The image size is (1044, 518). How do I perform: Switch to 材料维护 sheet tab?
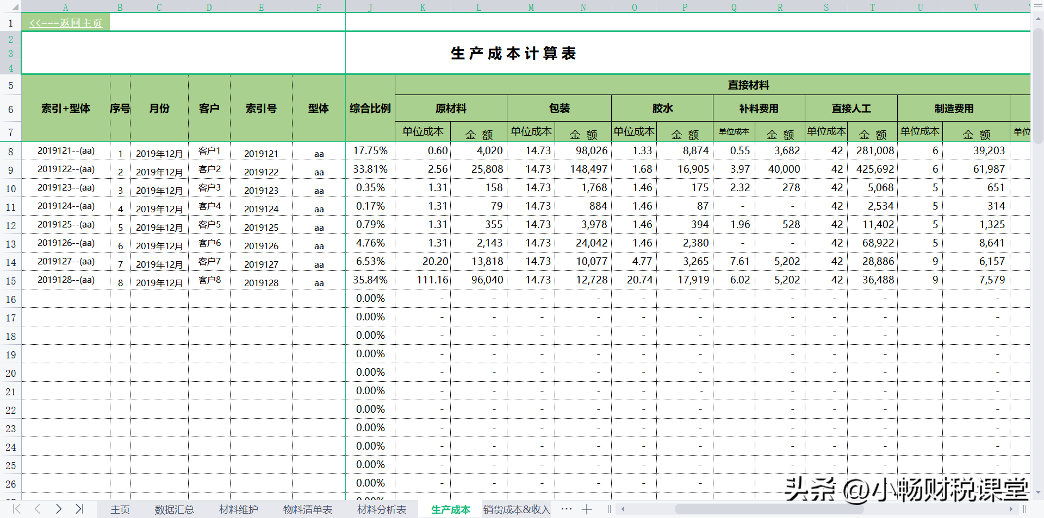point(239,509)
